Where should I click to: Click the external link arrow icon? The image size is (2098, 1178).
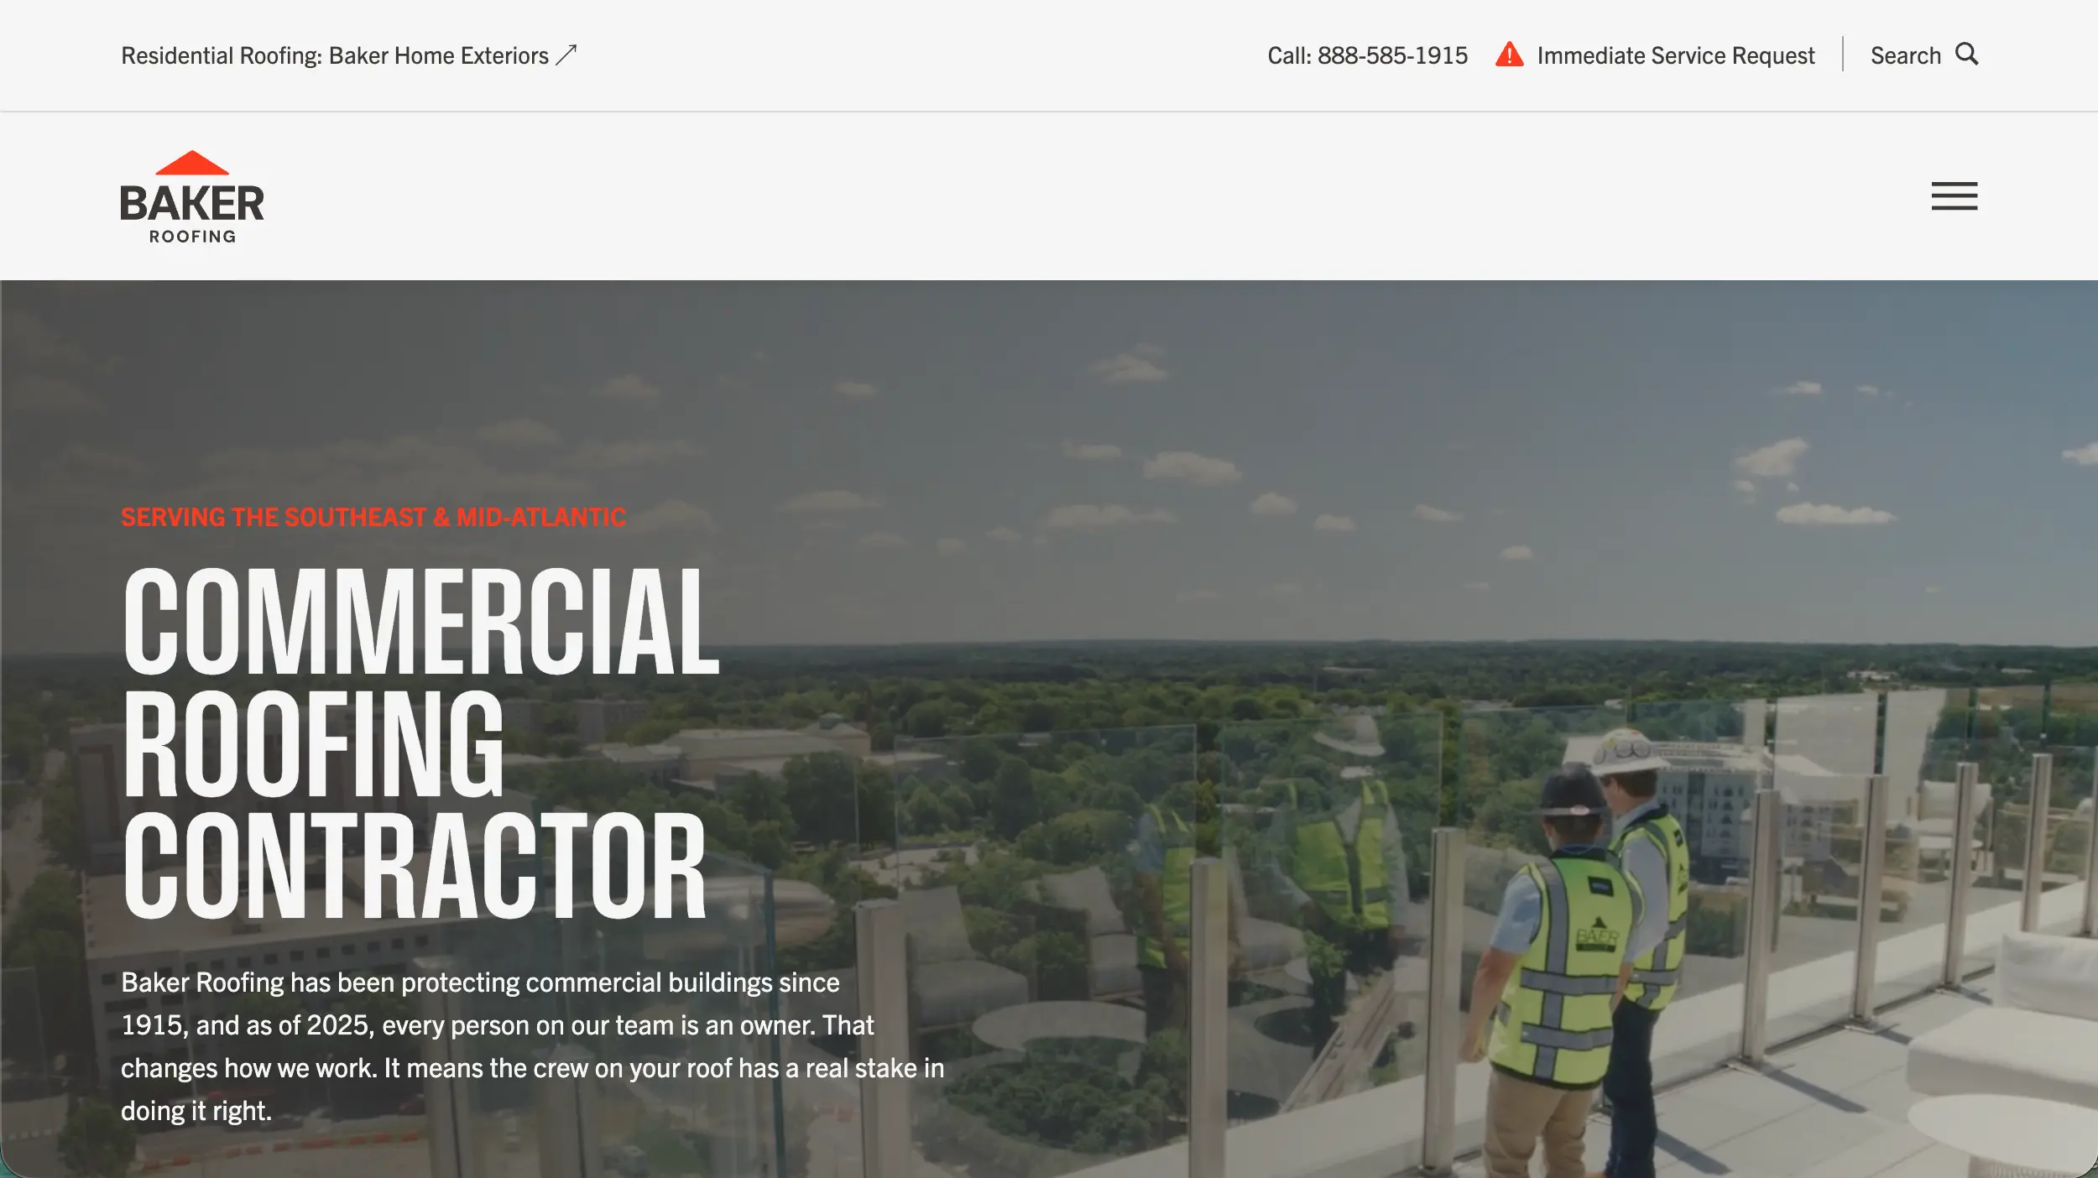(566, 55)
